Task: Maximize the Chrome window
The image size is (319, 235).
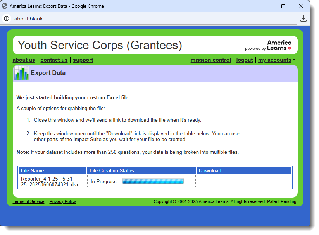Action: pyautogui.click(x=283, y=6)
